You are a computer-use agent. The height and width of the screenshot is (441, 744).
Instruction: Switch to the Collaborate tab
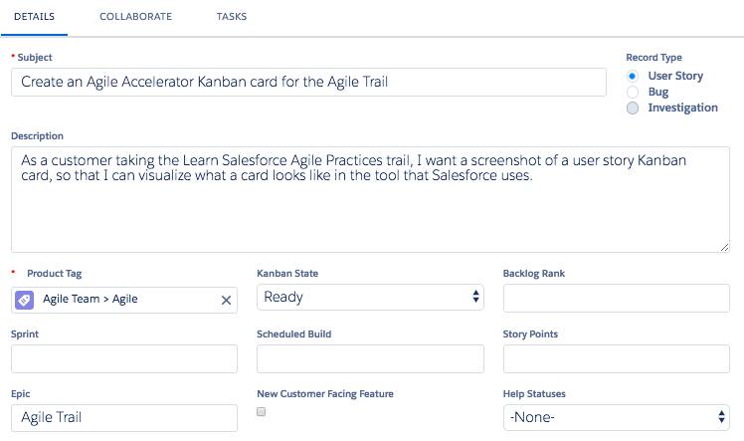point(135,17)
